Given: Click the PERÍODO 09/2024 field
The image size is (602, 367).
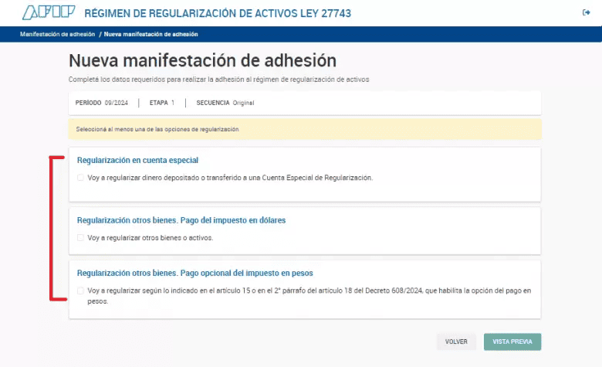Looking at the screenshot, I should 101,103.
